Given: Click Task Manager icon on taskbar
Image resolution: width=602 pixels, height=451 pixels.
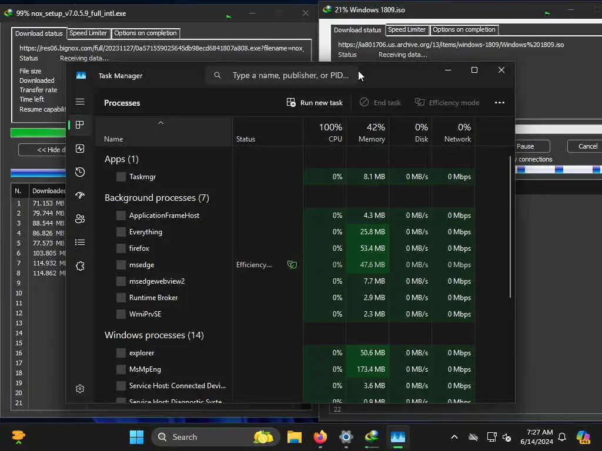Looking at the screenshot, I should (398, 437).
